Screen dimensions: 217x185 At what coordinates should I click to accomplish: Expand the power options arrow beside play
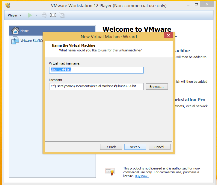(x=36, y=15)
